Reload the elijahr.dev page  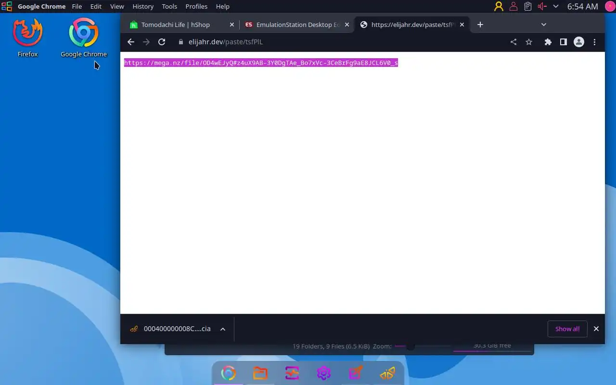[162, 42]
